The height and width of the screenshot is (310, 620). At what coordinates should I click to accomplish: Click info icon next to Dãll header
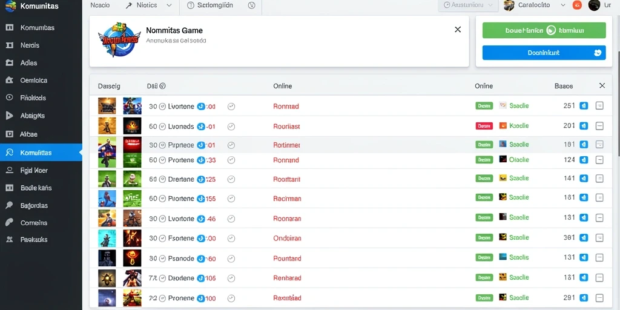(x=162, y=85)
